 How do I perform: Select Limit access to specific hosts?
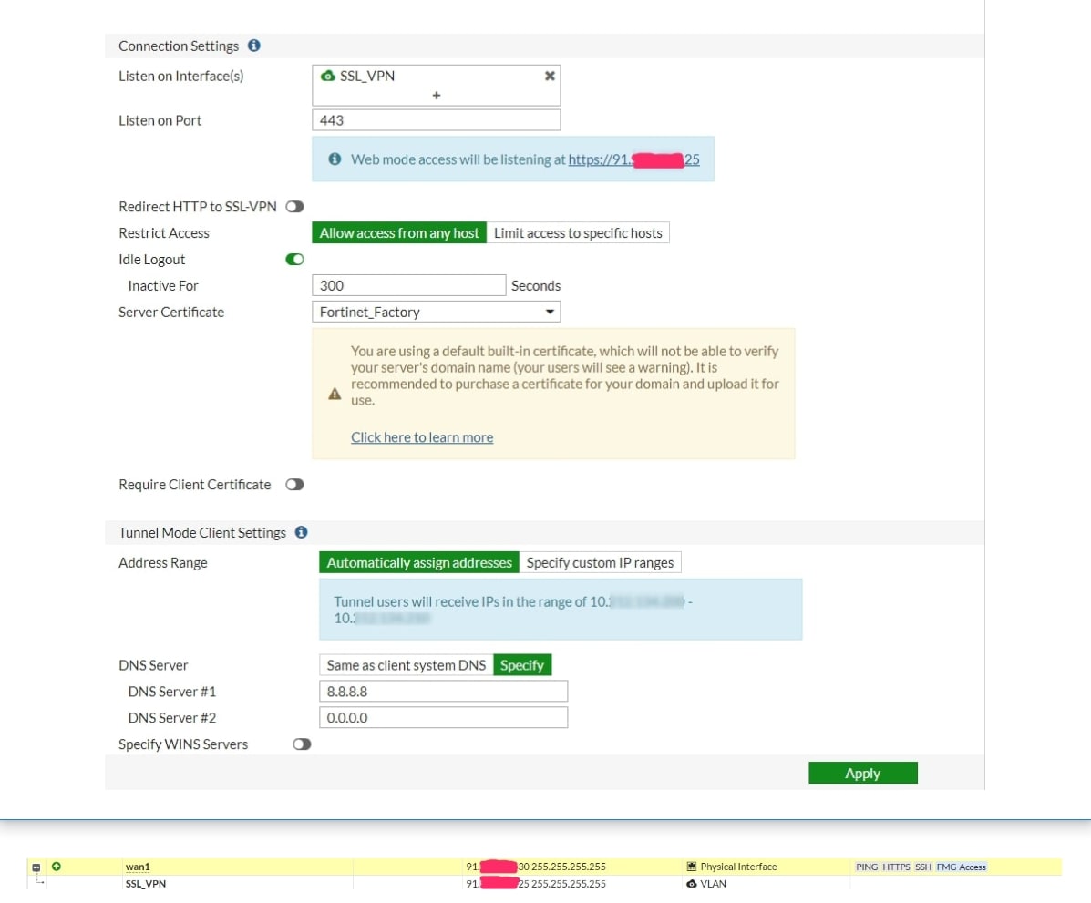578,233
